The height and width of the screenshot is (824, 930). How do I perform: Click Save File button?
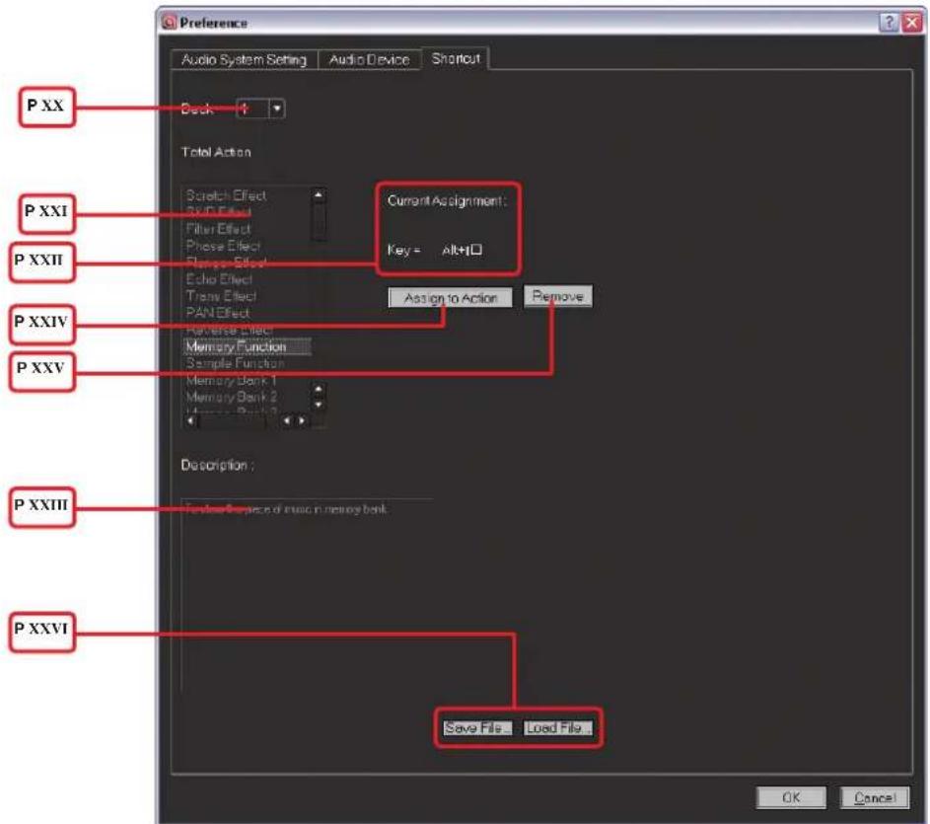(477, 729)
